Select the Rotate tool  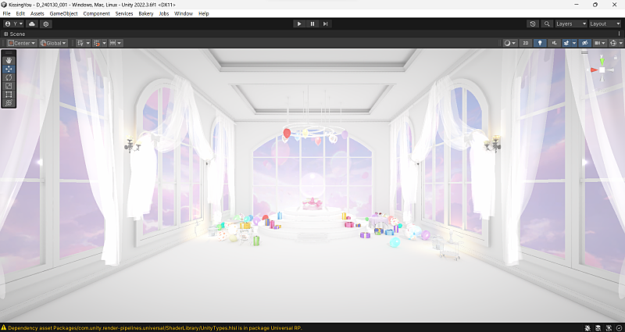pos(9,77)
